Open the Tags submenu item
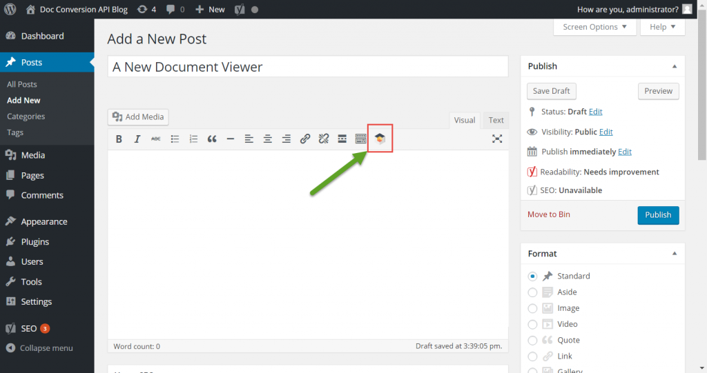The image size is (707, 373). 15,132
